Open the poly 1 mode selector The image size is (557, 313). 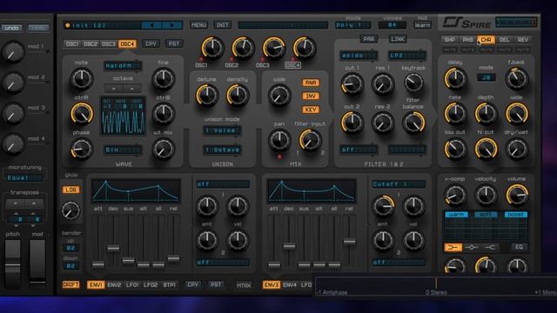352,25
